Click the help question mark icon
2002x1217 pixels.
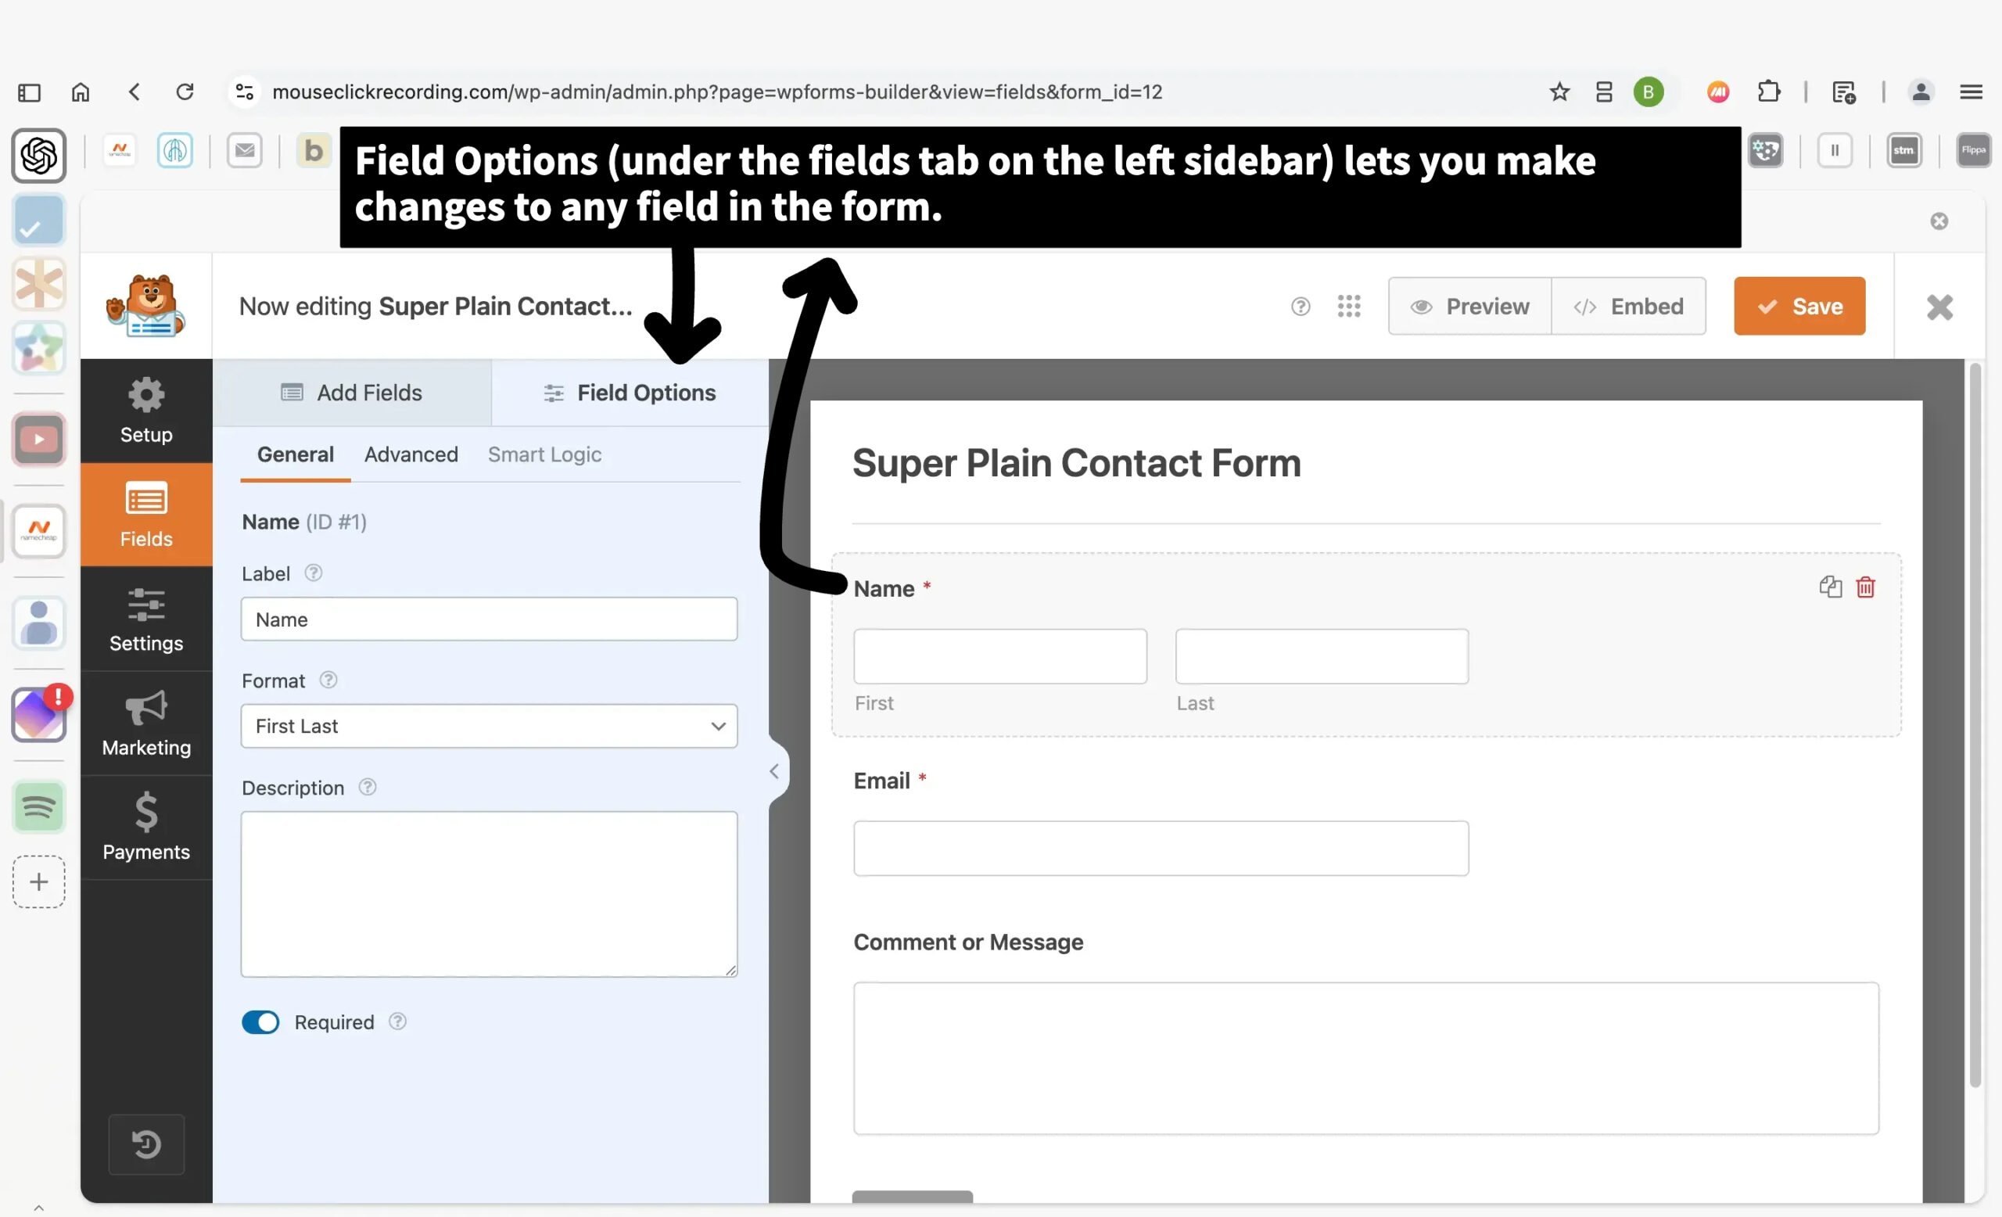pos(1300,307)
